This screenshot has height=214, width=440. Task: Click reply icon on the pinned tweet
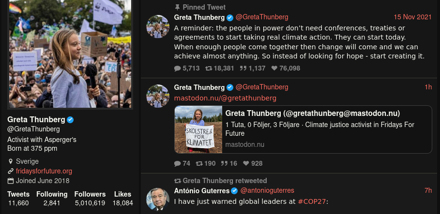pos(178,69)
